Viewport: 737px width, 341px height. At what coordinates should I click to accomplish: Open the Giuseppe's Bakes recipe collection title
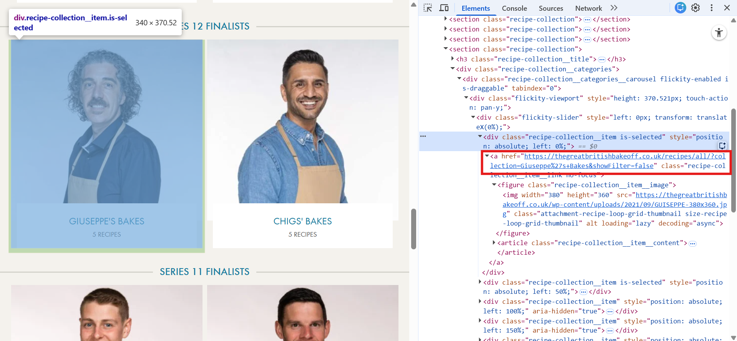pos(107,221)
